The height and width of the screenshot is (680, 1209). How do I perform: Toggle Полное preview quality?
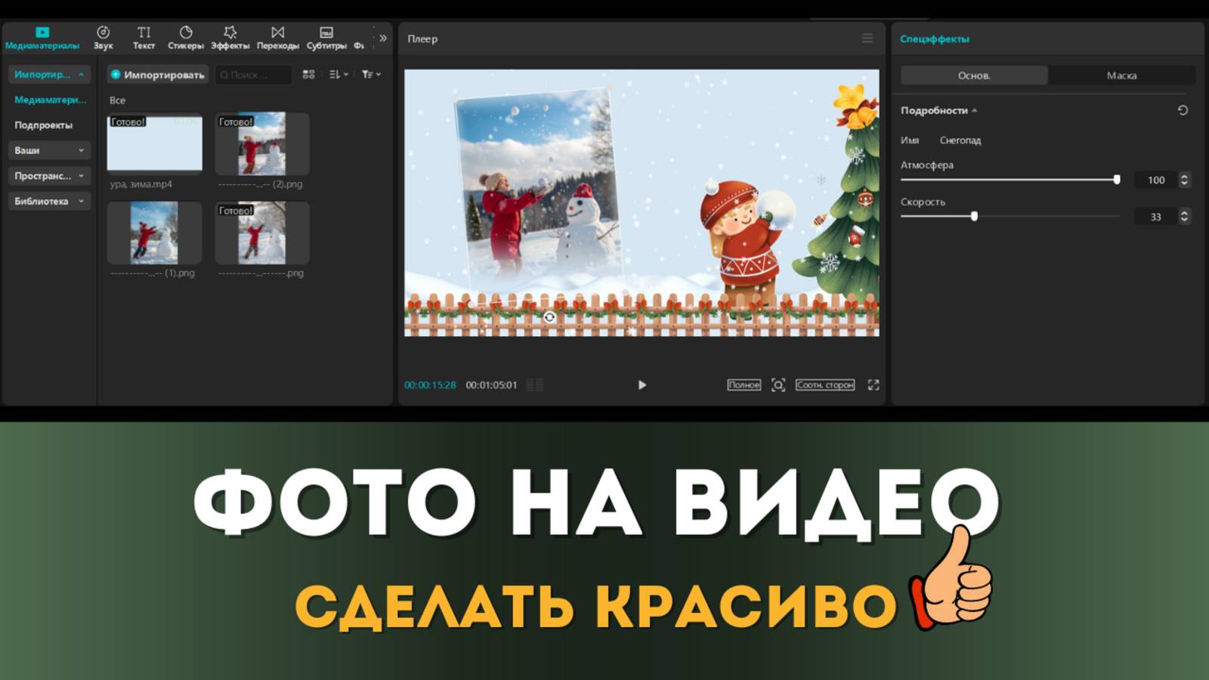click(x=743, y=384)
